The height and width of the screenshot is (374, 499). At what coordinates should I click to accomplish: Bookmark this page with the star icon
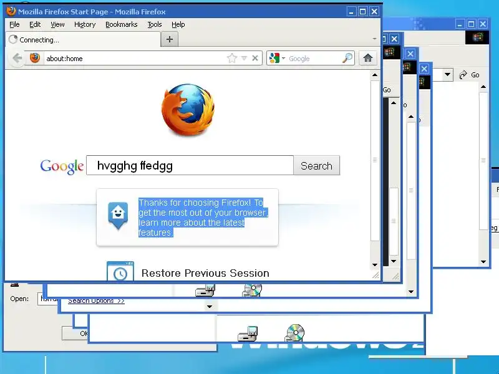tap(232, 58)
